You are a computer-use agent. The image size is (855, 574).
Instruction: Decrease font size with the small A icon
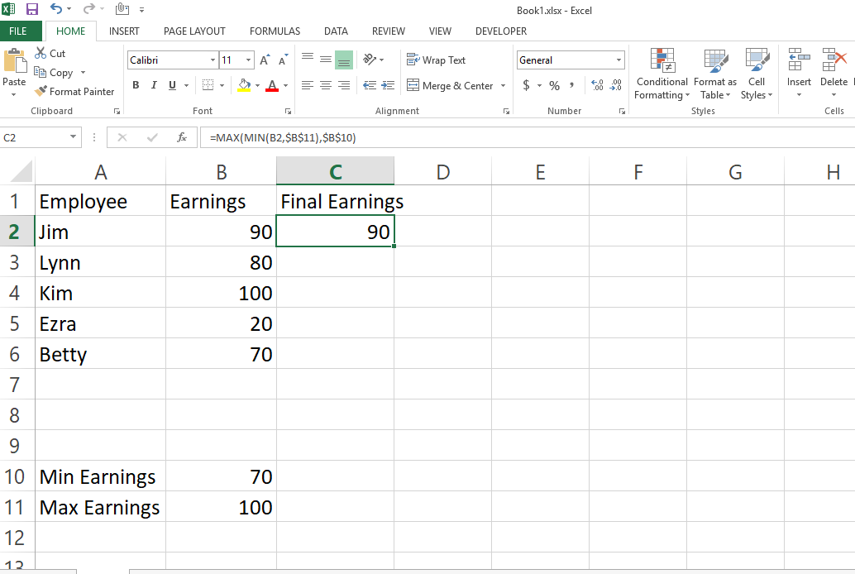coord(283,60)
